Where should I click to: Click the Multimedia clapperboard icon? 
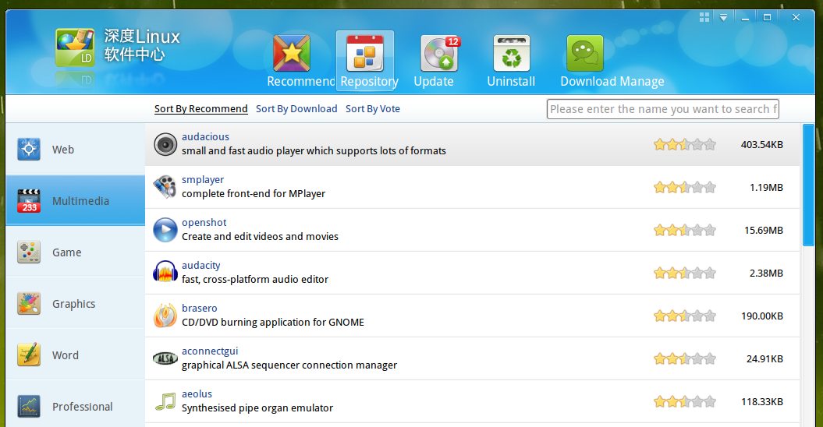click(x=29, y=200)
